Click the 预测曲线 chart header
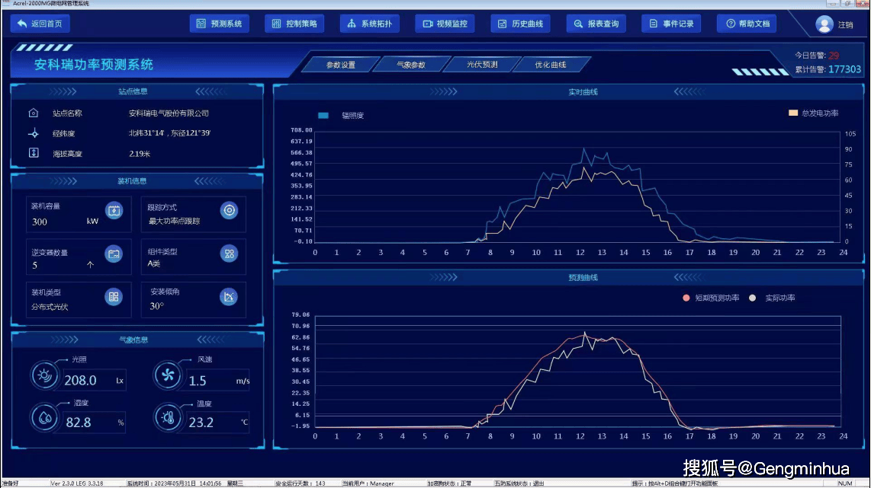The width and height of the screenshot is (871, 488). (x=583, y=278)
